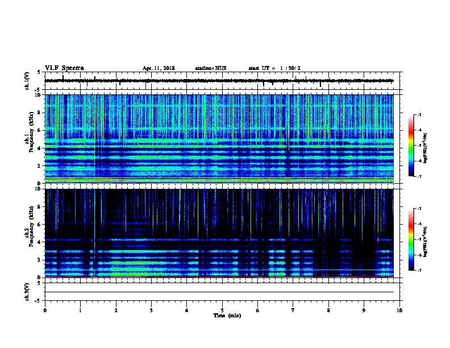Click the time axis tick label "10"

tap(399, 310)
